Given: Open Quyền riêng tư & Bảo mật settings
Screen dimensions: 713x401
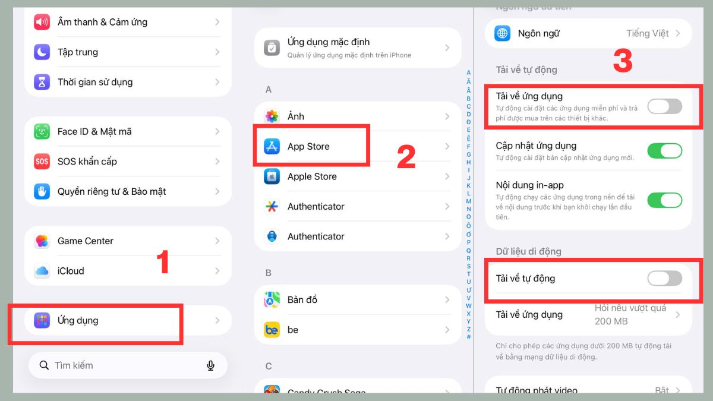Looking at the screenshot, I should coord(128,191).
